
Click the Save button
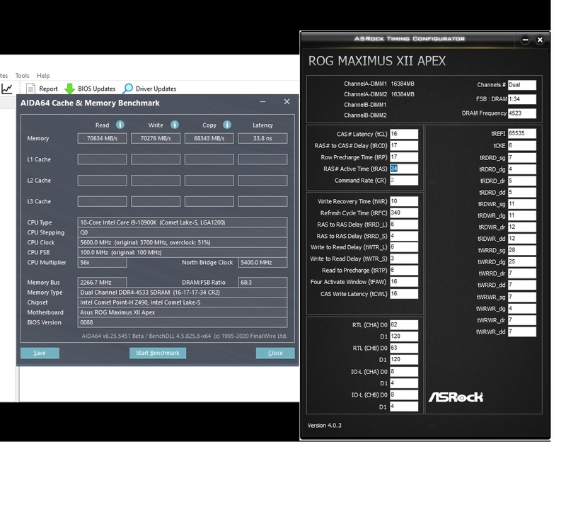[40, 353]
